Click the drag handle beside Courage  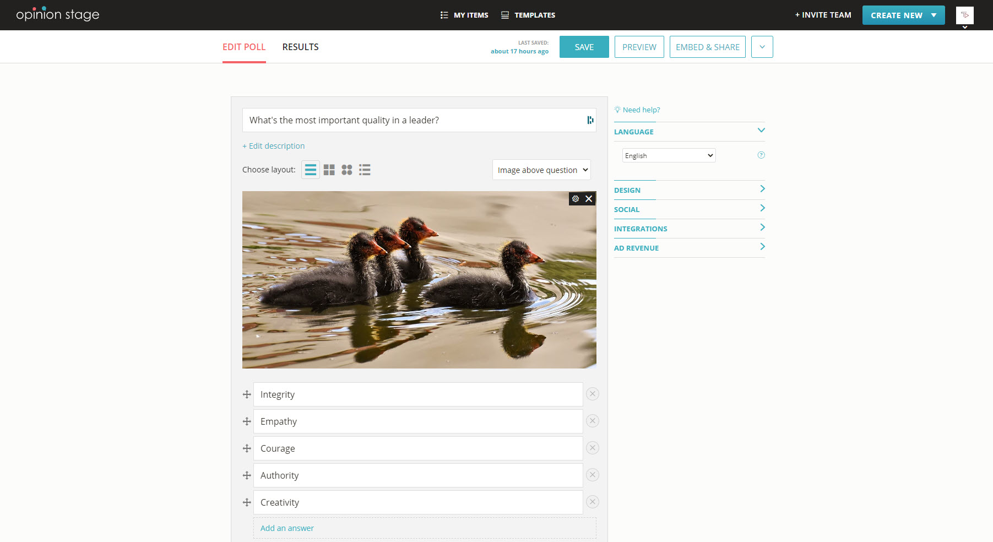[247, 448]
